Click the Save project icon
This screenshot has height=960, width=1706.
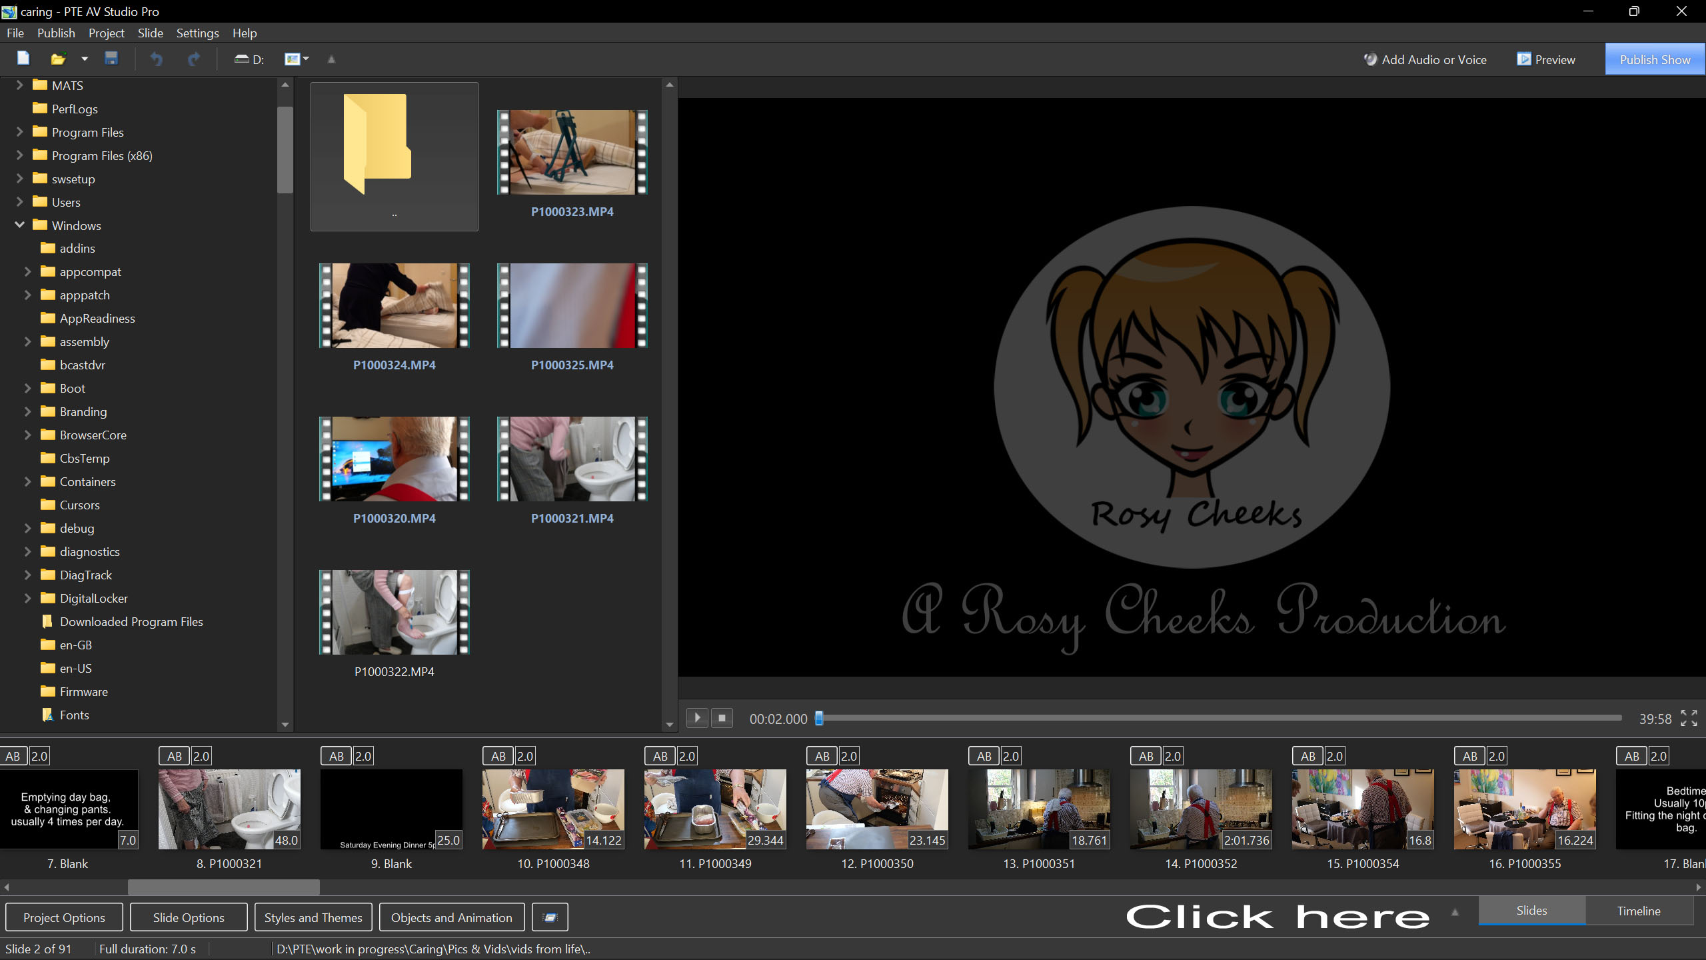[x=111, y=59]
